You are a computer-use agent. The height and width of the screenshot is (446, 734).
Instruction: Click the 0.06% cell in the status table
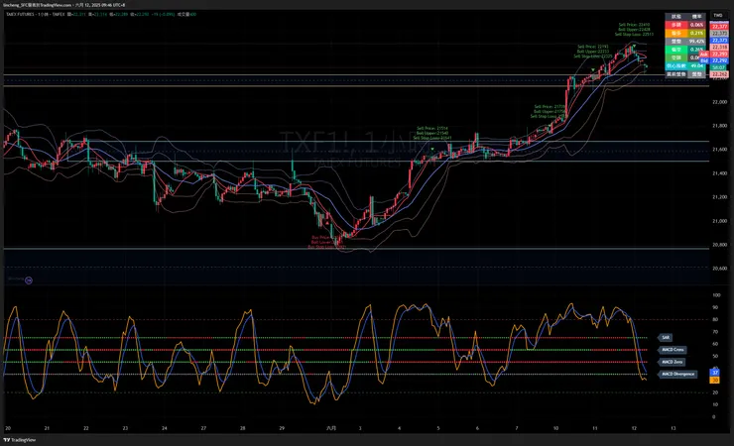(x=696, y=25)
